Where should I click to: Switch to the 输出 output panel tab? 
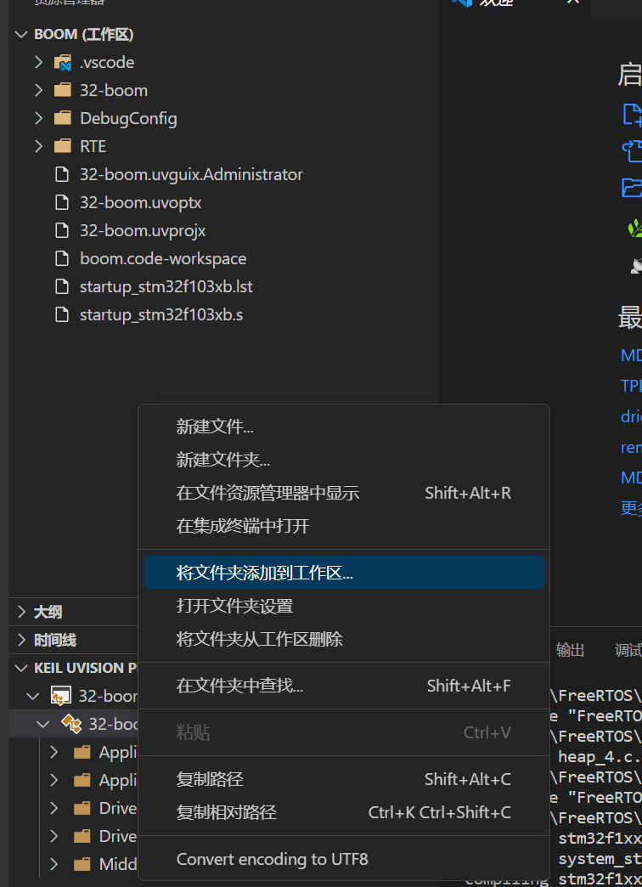[x=570, y=651]
